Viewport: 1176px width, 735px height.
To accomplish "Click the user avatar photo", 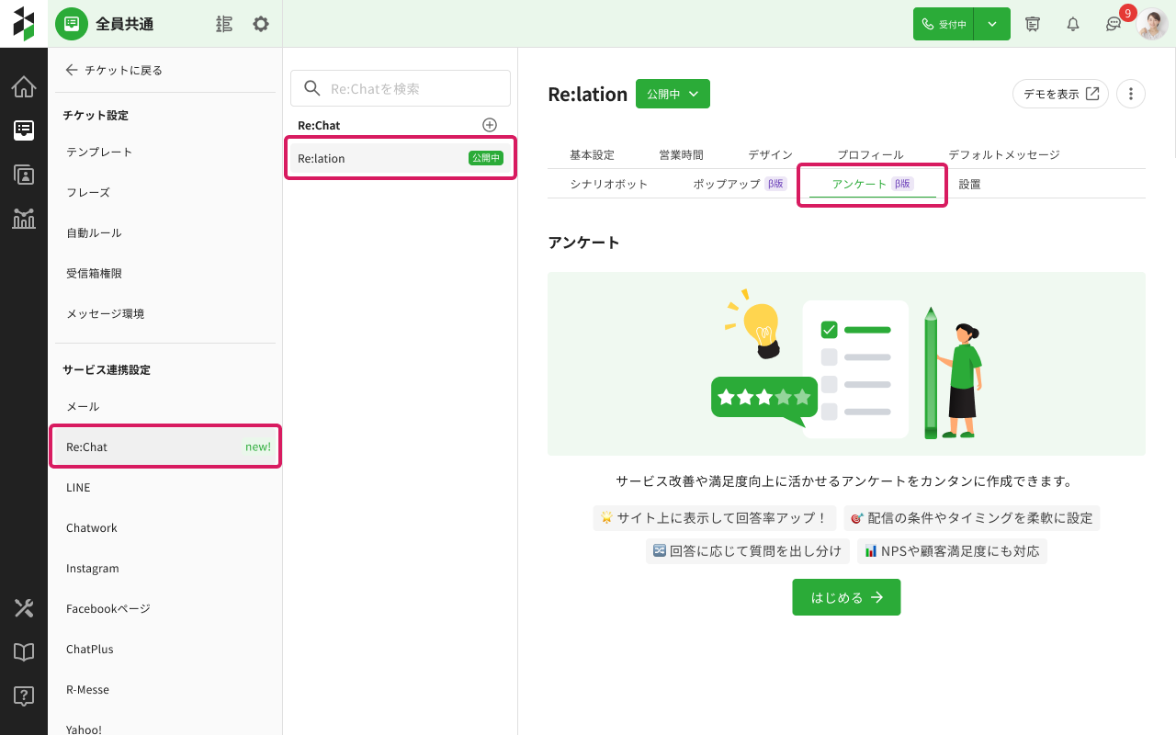I will click(x=1152, y=24).
